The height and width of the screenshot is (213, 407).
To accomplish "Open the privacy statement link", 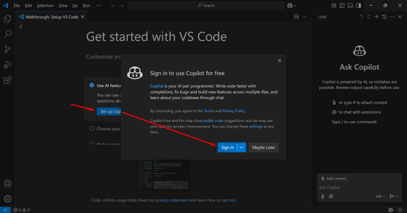I will (x=172, y=200).
